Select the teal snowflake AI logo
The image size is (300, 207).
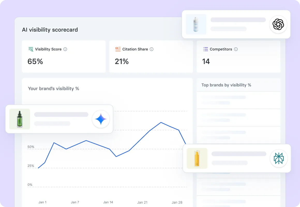coord(279,158)
